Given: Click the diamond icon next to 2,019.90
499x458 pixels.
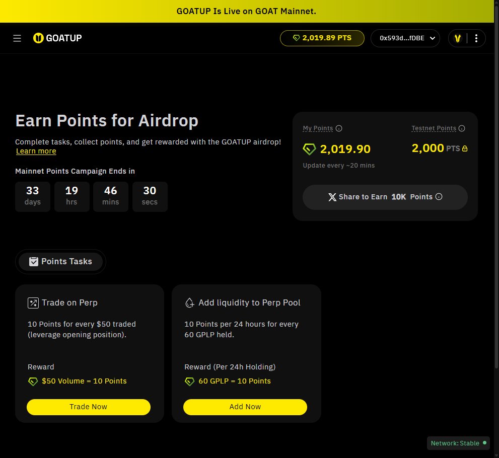Looking at the screenshot, I should (x=309, y=149).
